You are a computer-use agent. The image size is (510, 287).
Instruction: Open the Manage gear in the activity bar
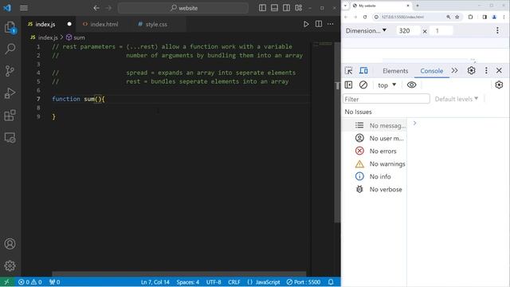coord(10,265)
